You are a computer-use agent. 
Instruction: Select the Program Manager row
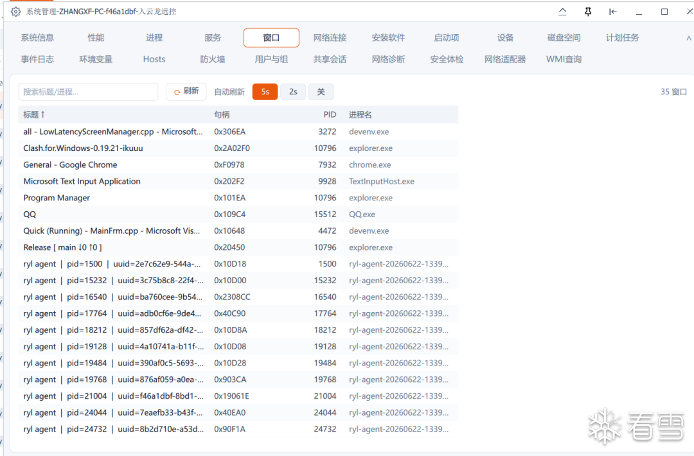(x=238, y=198)
